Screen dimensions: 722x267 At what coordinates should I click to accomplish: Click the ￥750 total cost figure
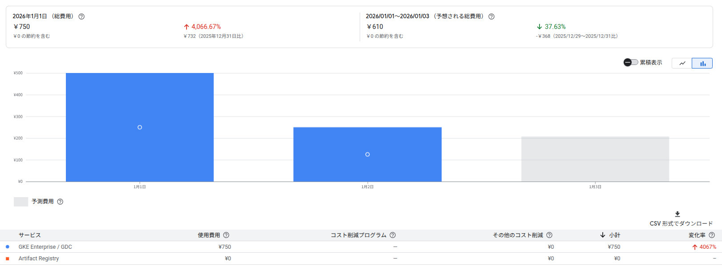(x=21, y=27)
